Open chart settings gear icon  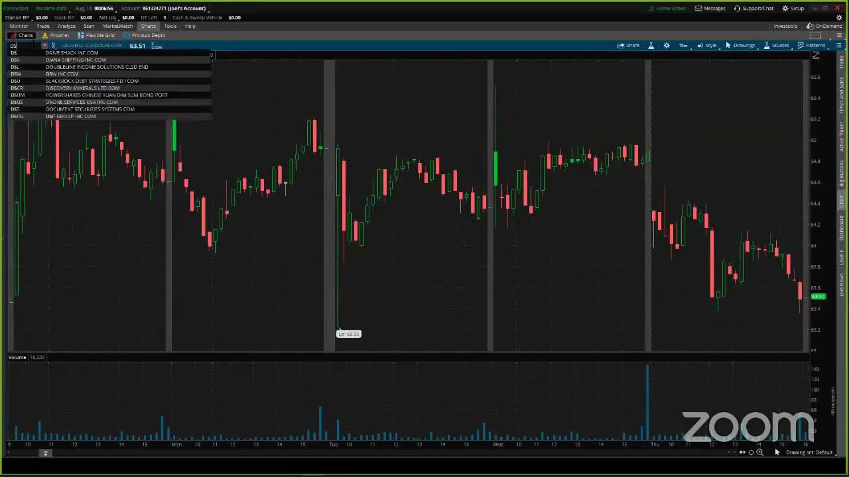(667, 45)
